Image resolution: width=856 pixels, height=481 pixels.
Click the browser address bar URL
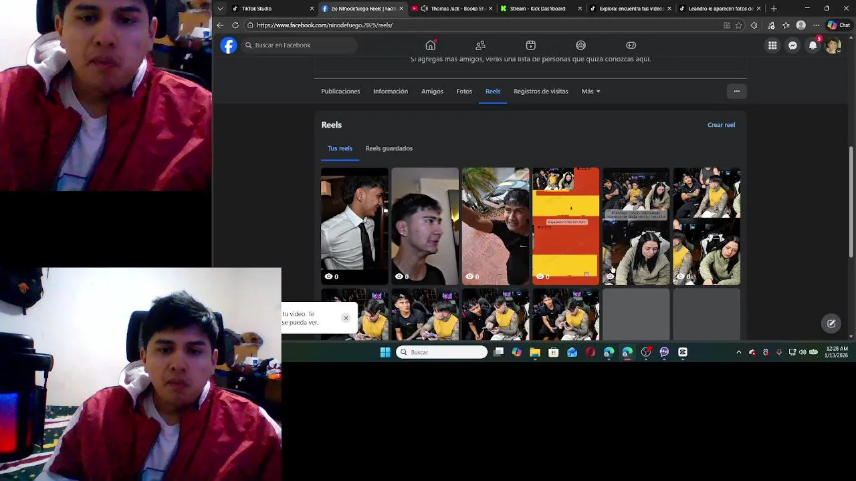324,25
